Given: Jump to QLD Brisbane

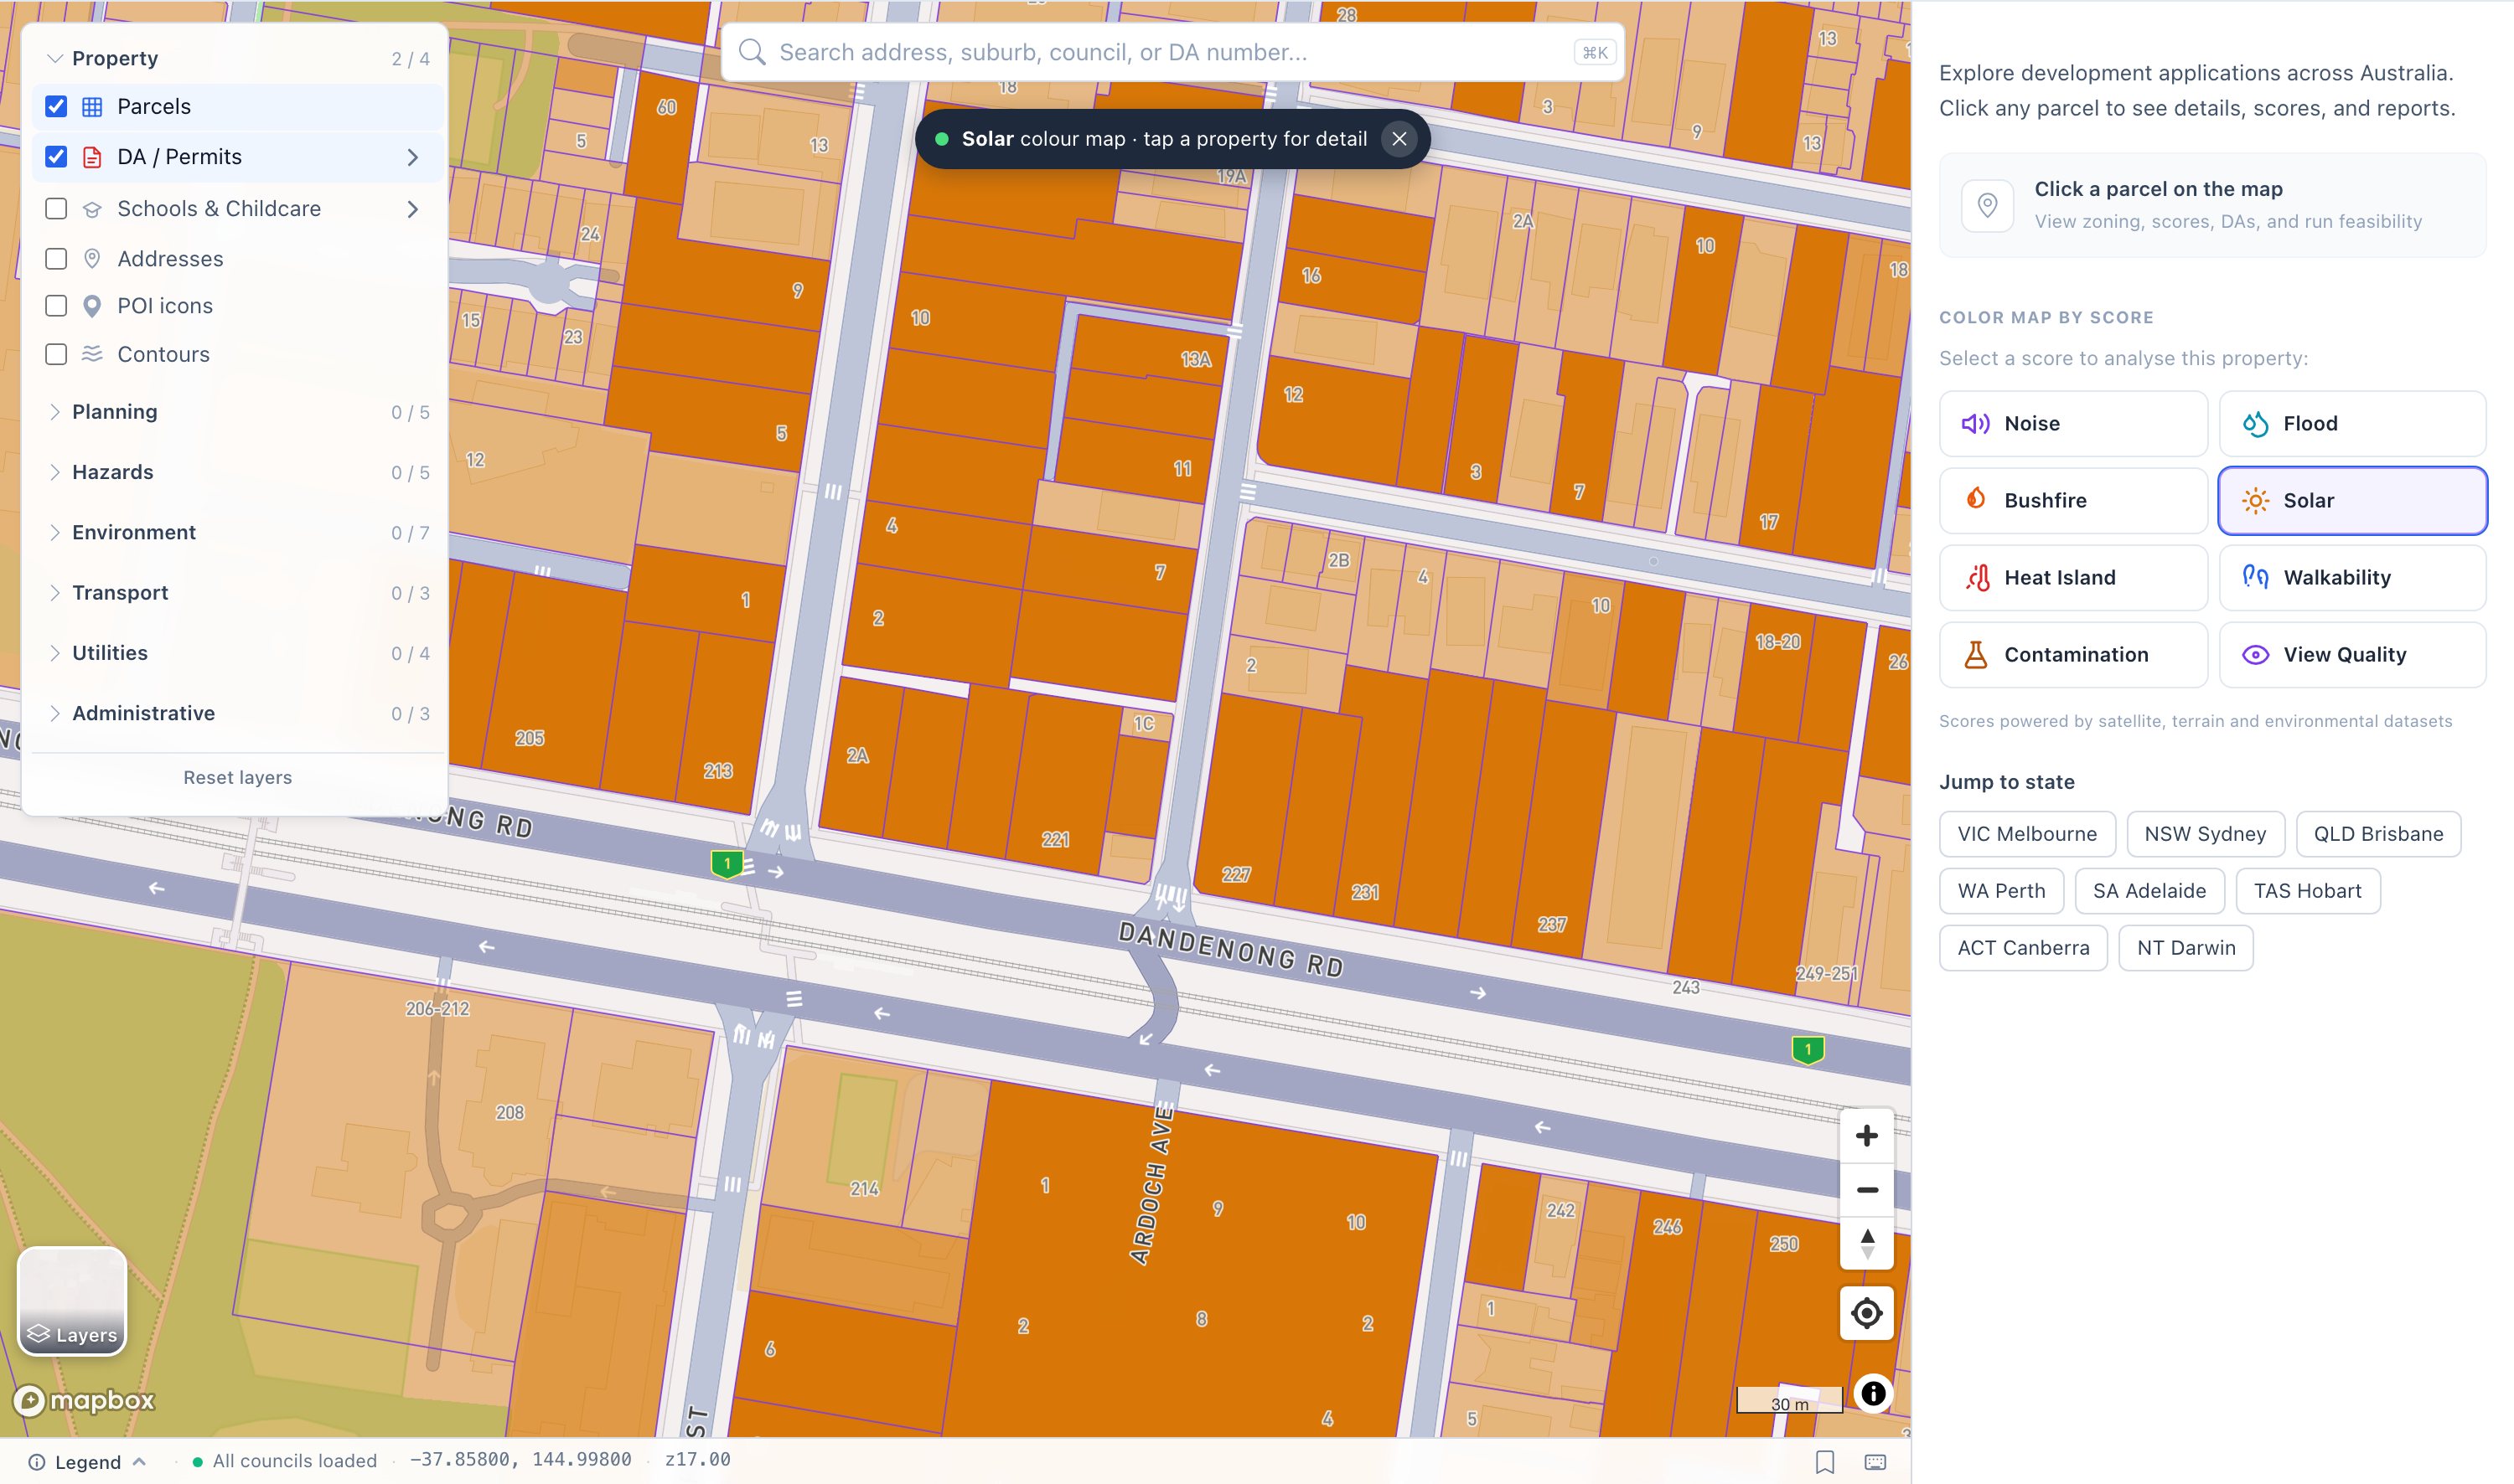Looking at the screenshot, I should pyautogui.click(x=2378, y=834).
